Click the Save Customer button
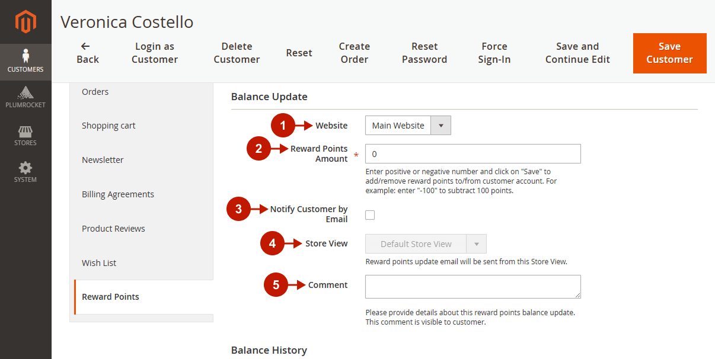The image size is (715, 359). (669, 53)
